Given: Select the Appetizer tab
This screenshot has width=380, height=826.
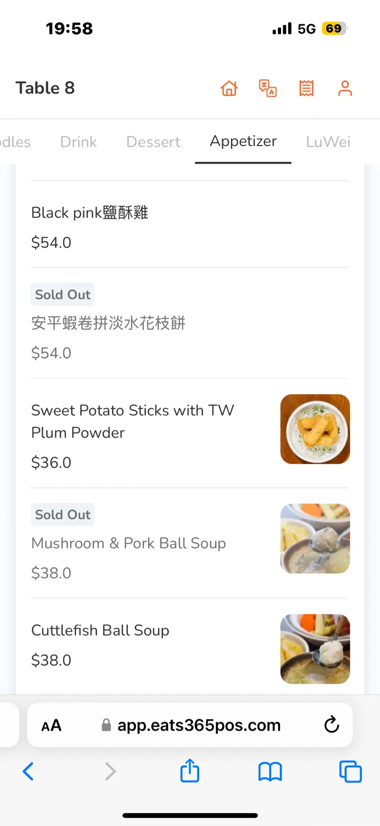Looking at the screenshot, I should (243, 141).
